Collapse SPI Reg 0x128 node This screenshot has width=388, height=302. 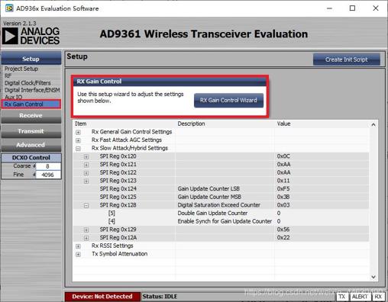(x=86, y=205)
